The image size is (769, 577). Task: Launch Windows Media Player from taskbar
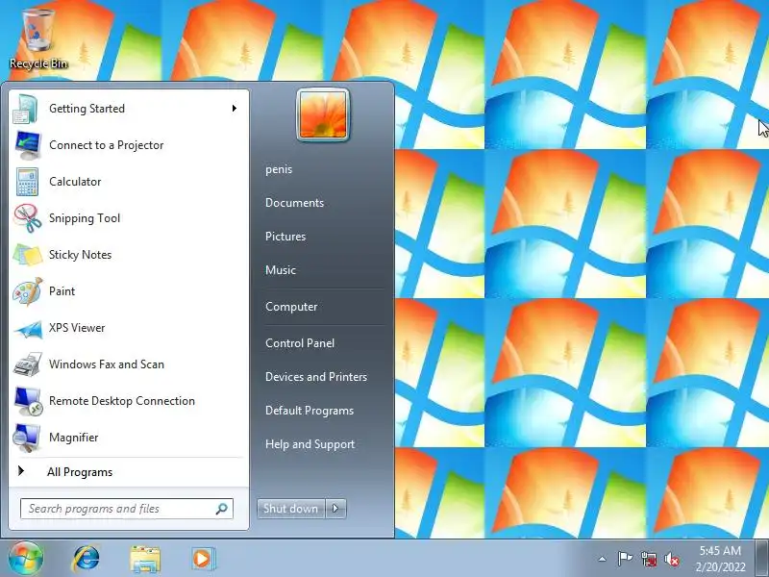point(203,559)
